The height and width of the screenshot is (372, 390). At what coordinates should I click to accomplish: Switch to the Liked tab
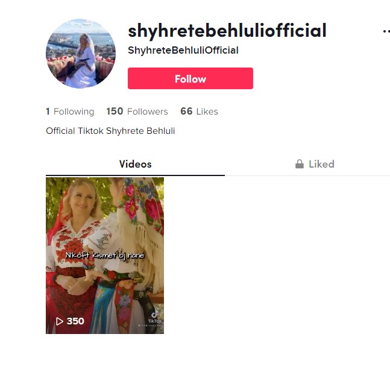[315, 164]
